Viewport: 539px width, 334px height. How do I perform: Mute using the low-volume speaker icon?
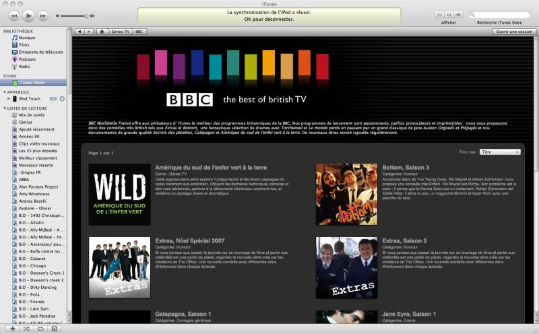[x=57, y=15]
